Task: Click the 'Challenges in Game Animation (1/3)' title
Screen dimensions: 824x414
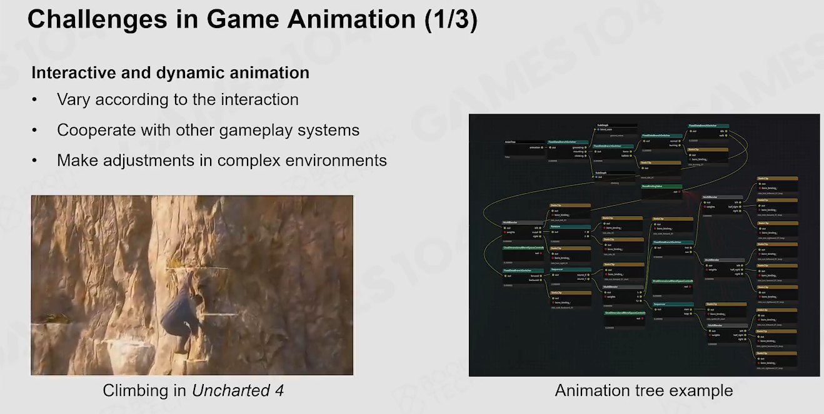Action: coord(253,21)
